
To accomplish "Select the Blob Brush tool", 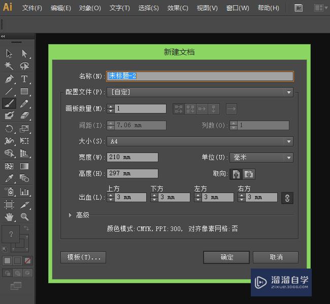I will click(9, 116).
